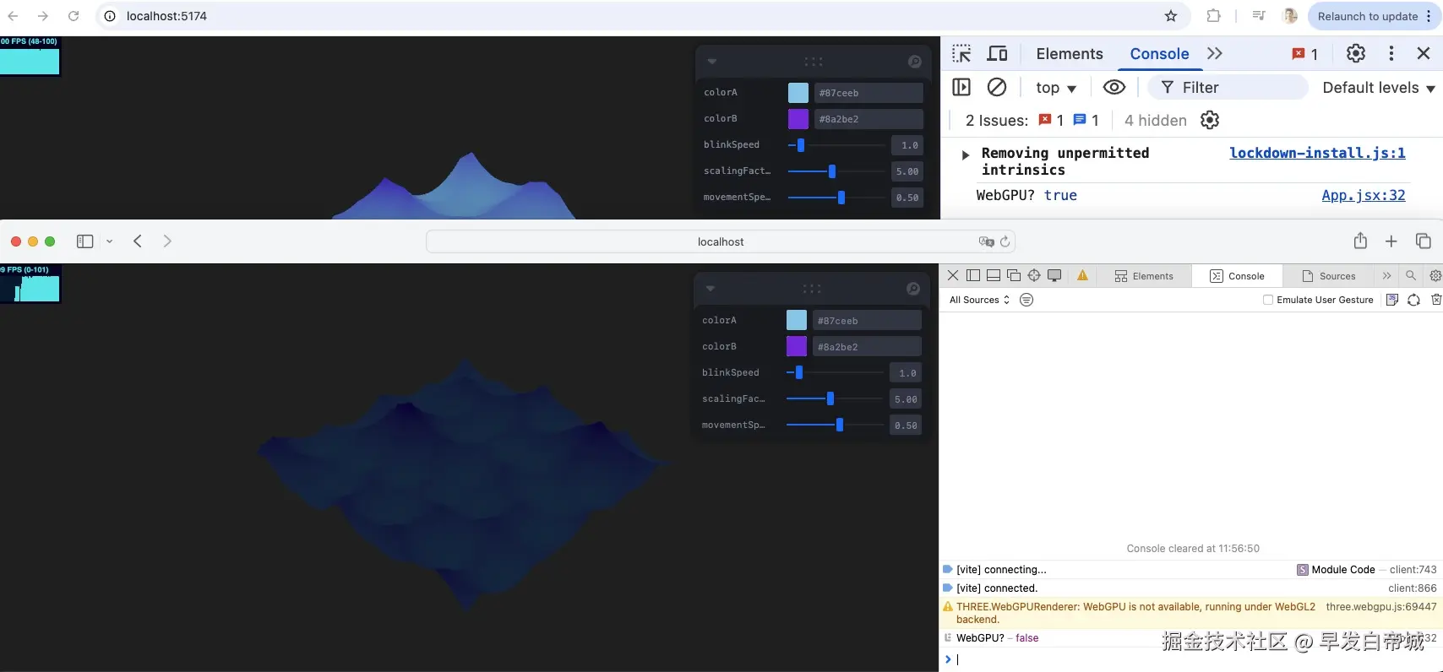The height and width of the screenshot is (672, 1443).
Task: Open the Sources tab in Safari Web Inspector
Action: click(1329, 276)
